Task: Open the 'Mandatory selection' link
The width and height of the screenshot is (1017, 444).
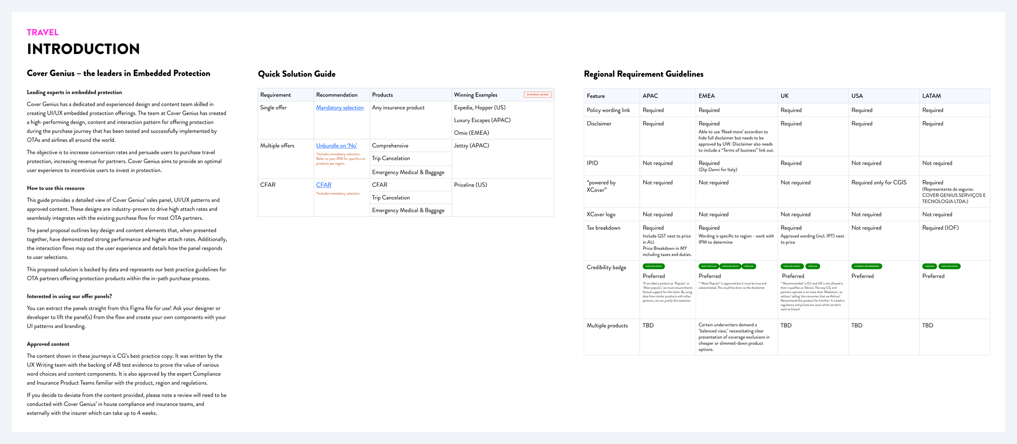Action: 340,107
